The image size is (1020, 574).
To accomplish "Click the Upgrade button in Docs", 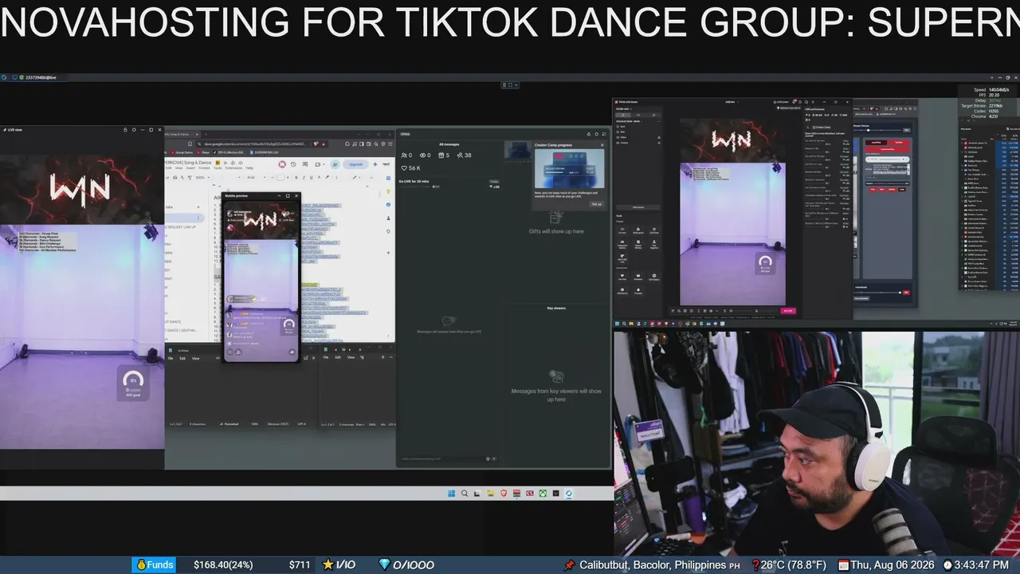I will click(355, 164).
